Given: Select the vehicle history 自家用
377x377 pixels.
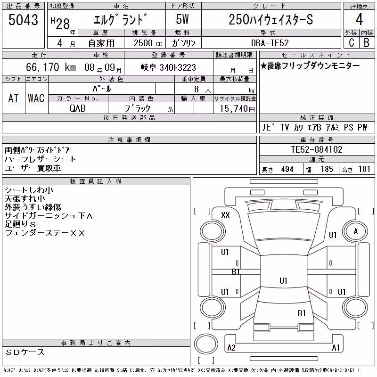Looking at the screenshot, I should [101, 43].
